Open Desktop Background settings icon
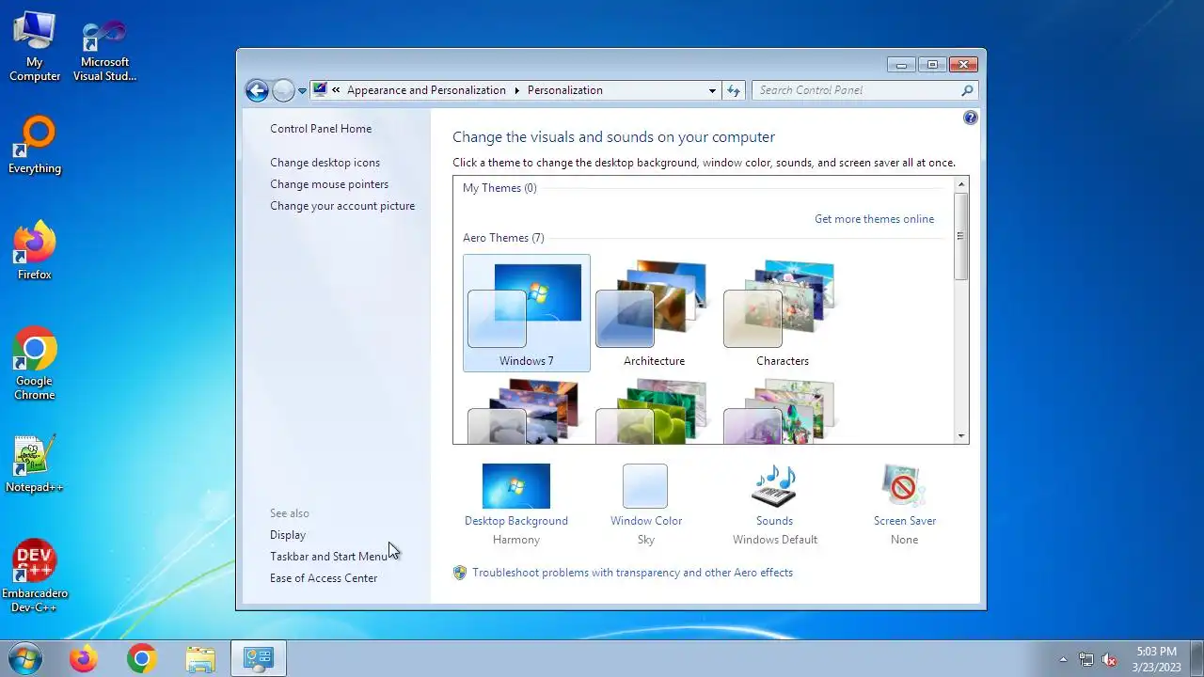Screen dimensions: 1204x677 pyautogui.click(x=516, y=485)
